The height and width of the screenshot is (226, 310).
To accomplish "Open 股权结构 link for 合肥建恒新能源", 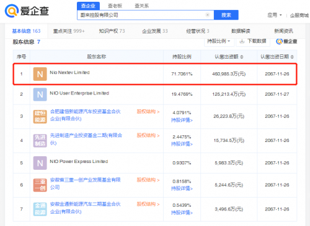I will (148, 112).
